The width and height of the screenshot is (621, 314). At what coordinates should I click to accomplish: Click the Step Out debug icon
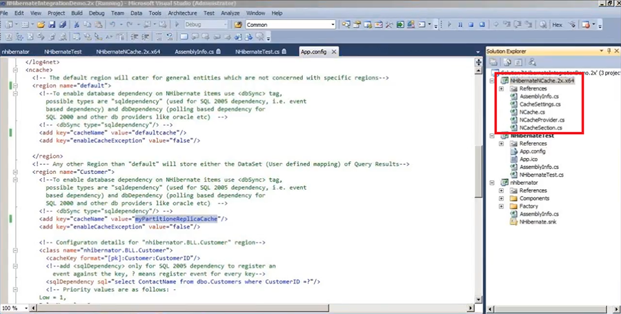[x=529, y=25]
